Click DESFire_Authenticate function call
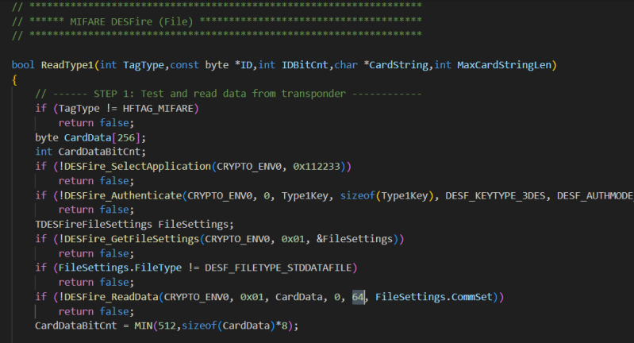 (123, 195)
